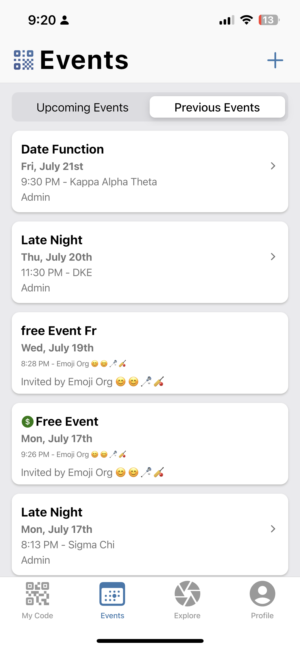Switch to Upcoming Events segment
This screenshot has width=300, height=649.
pos(82,107)
